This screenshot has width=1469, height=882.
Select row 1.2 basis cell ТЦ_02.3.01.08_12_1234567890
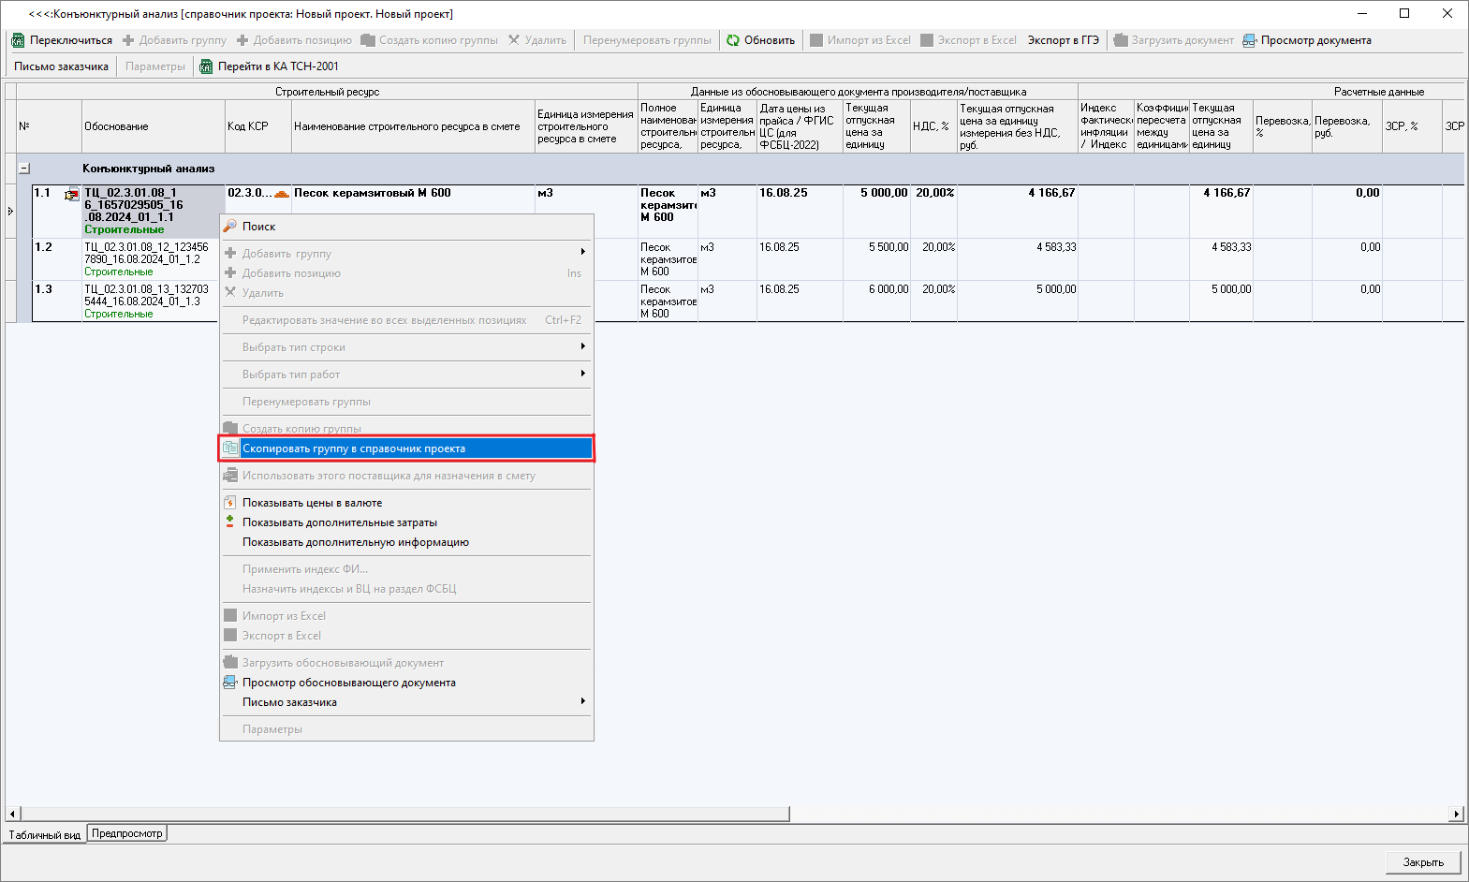(x=153, y=259)
